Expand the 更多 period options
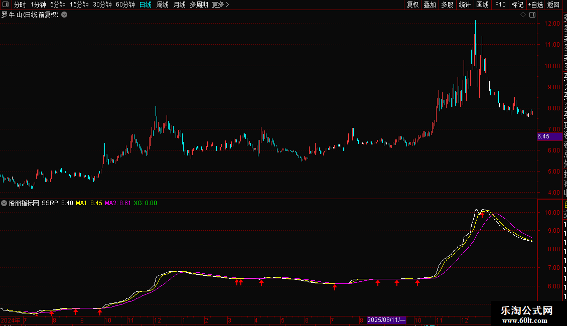The height and width of the screenshot is (326, 567). (221, 5)
